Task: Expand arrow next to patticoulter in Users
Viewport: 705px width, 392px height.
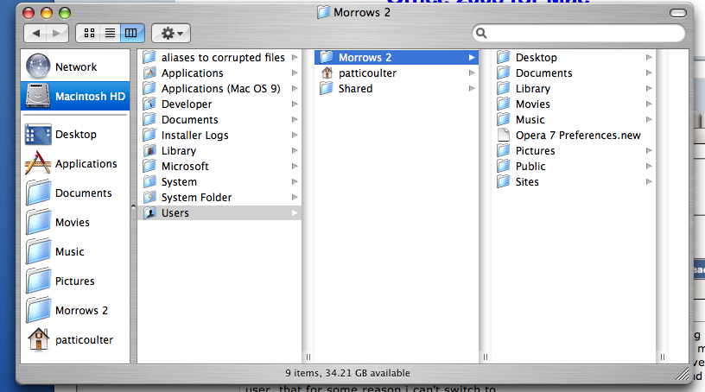Action: pos(472,73)
